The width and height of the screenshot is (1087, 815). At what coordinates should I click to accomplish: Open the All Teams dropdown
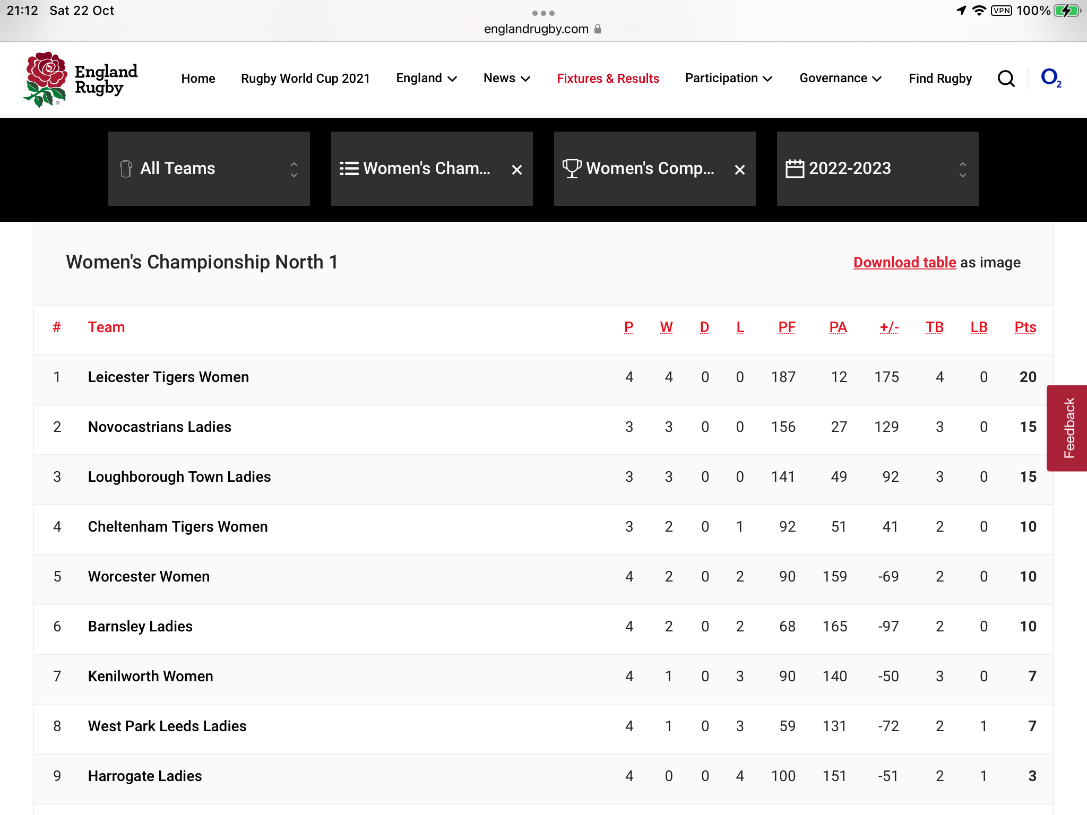[x=209, y=169]
